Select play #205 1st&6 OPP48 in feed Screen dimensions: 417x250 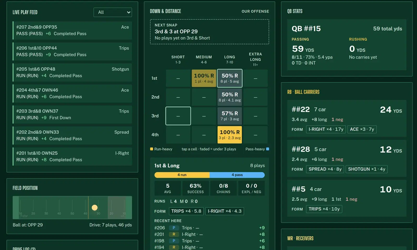pos(72,73)
